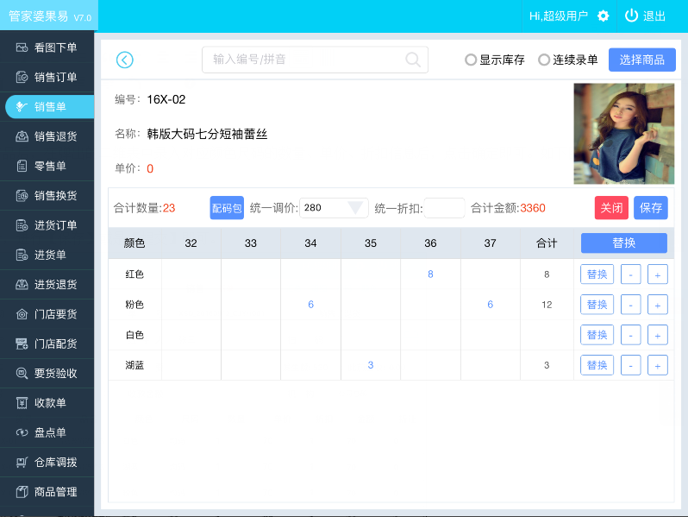This screenshot has height=517, width=688.
Task: Click 替换 in the 湖蓝 row
Action: point(597,365)
